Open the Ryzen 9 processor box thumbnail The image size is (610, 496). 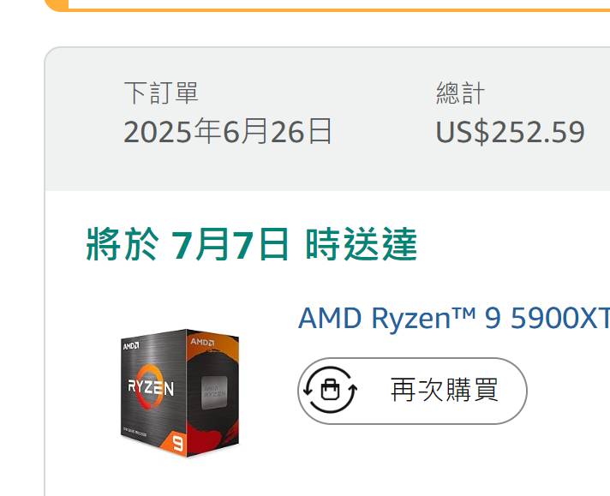click(x=179, y=393)
